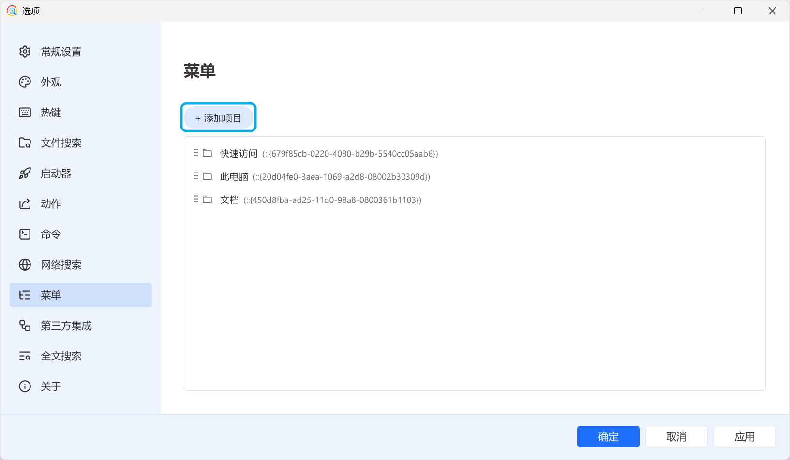The width and height of the screenshot is (790, 460).
Task: Show the 关于 page
Action: pyautogui.click(x=81, y=387)
